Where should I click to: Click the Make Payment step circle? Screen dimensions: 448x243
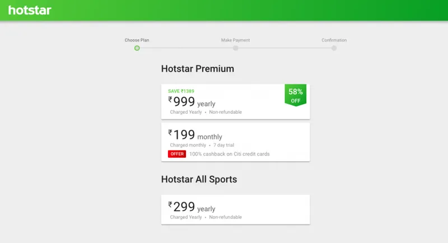pyautogui.click(x=236, y=48)
